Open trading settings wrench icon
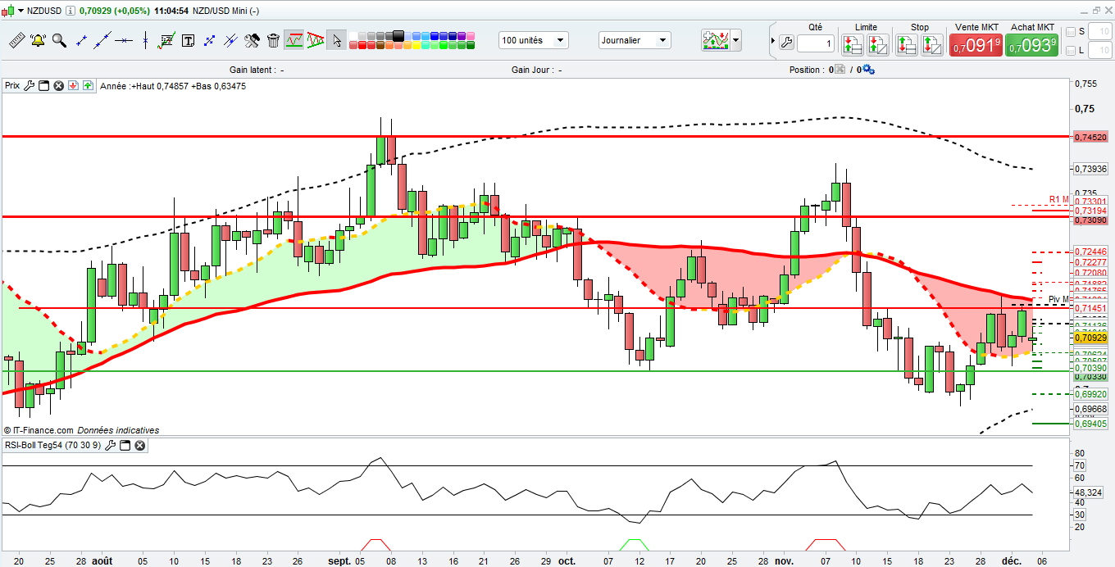The image size is (1115, 567). click(786, 43)
